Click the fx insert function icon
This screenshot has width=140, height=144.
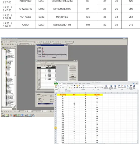[x=70, y=91]
